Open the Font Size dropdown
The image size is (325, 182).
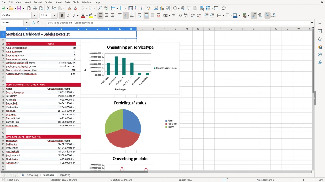54,16
